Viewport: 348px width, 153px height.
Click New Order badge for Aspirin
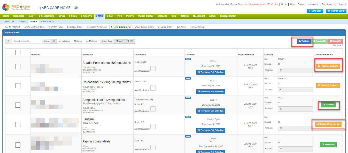[x=328, y=145]
